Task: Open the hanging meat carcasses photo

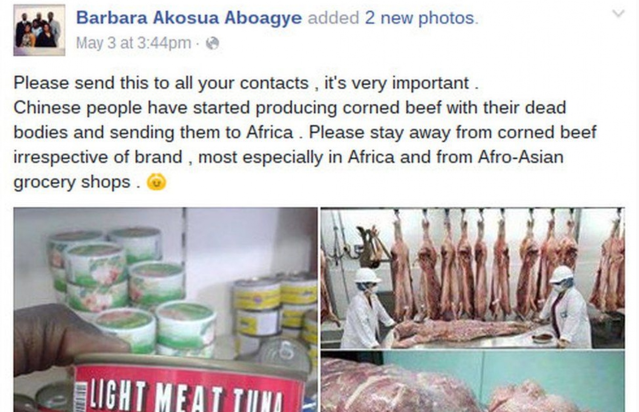Action: coord(473,278)
